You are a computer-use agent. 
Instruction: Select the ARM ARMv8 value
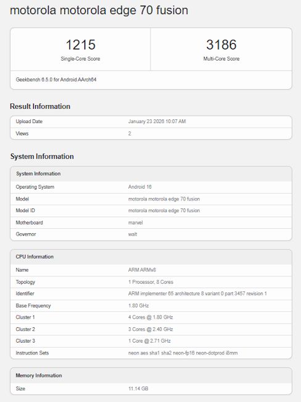pyautogui.click(x=142, y=270)
